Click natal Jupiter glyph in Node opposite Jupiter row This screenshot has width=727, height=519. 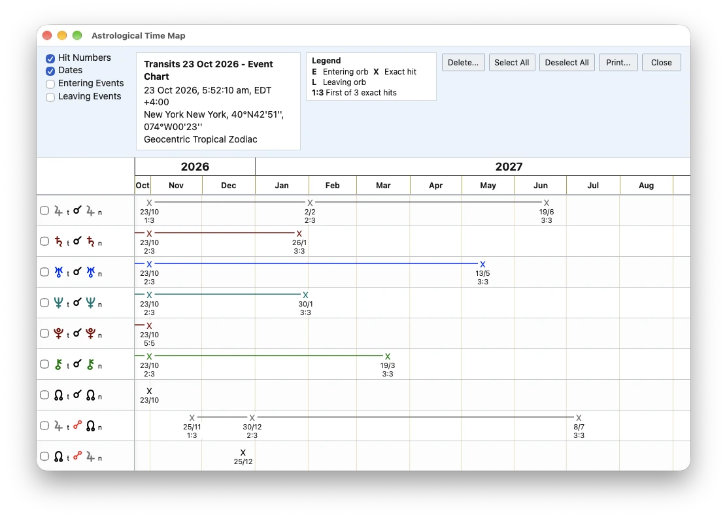pyautogui.click(x=90, y=456)
